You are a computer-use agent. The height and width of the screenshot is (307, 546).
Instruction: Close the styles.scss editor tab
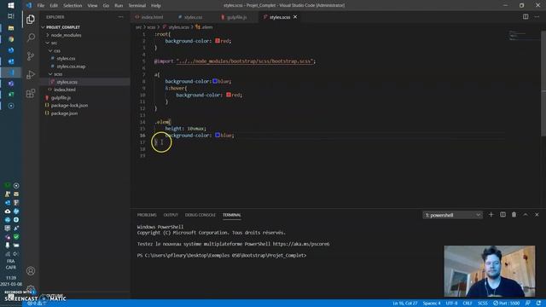coord(295,17)
